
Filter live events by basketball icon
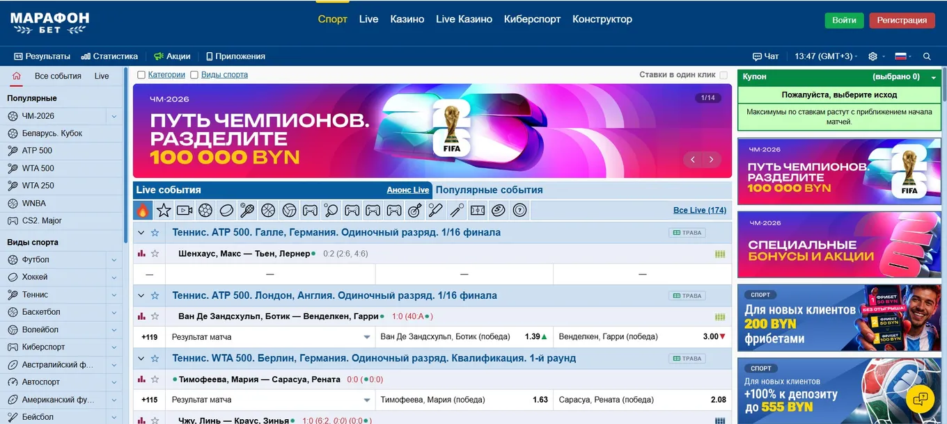coord(268,210)
